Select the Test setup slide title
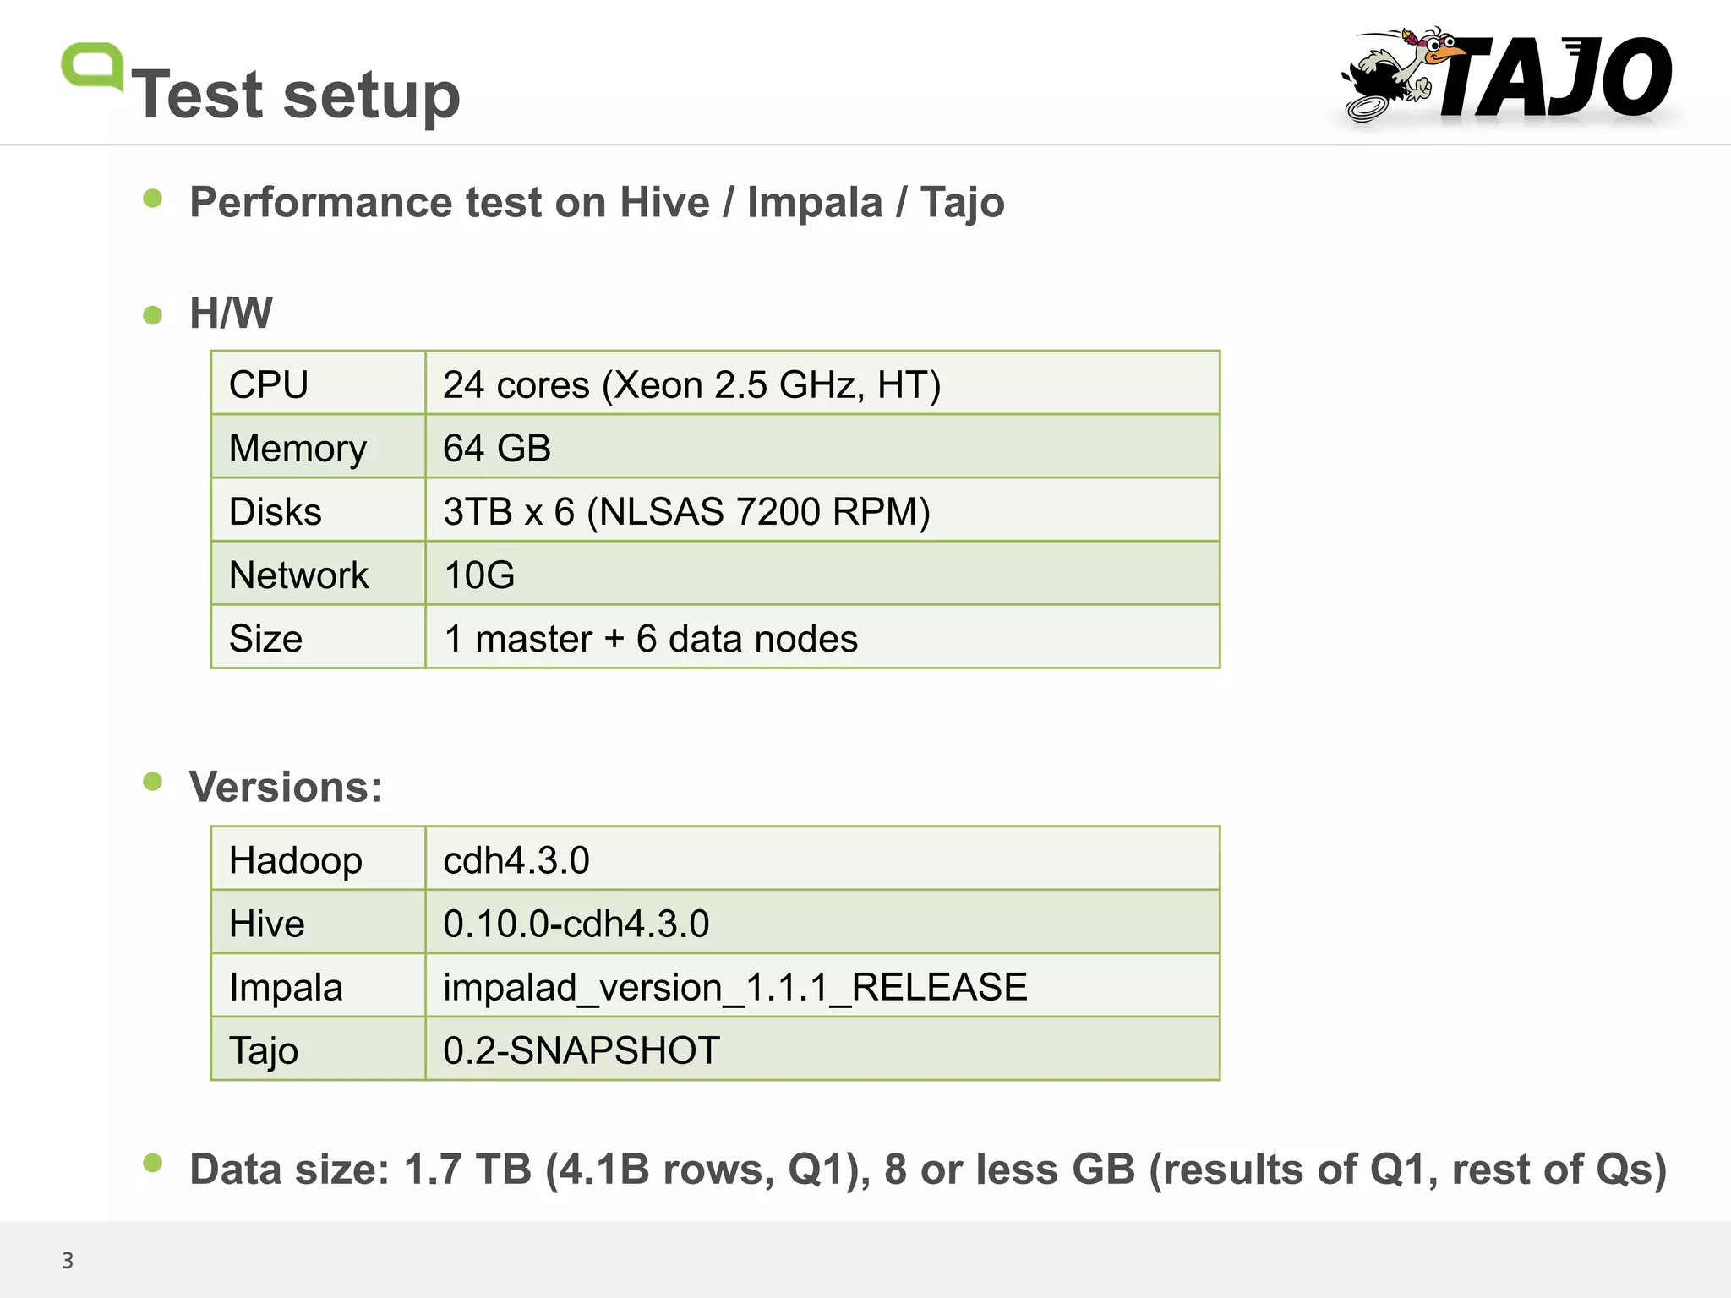 pyautogui.click(x=296, y=95)
